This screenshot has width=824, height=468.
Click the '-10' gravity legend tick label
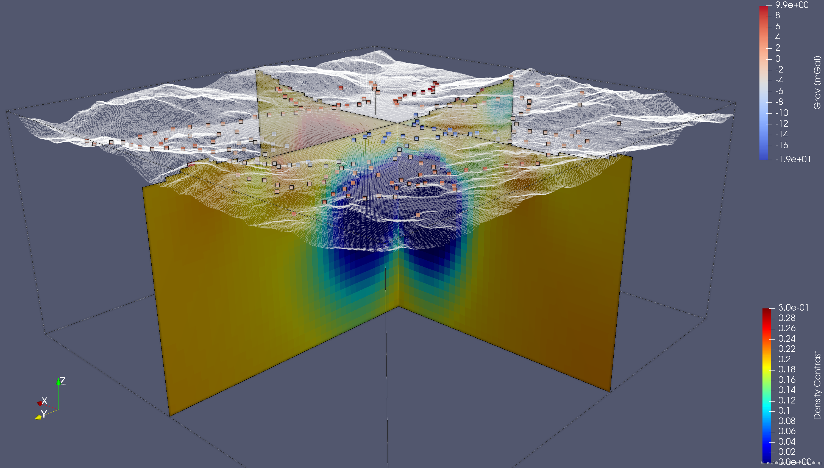782,113
